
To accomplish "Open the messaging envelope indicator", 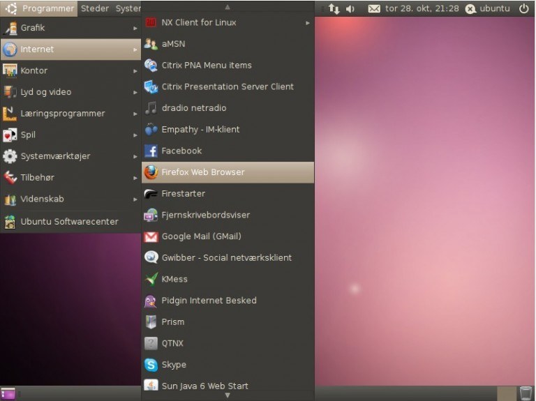I will (x=374, y=8).
